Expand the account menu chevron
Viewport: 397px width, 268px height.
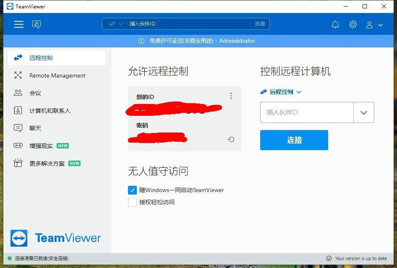pos(381,25)
